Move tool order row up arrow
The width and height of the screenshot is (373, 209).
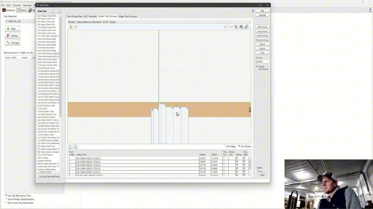[70, 147]
